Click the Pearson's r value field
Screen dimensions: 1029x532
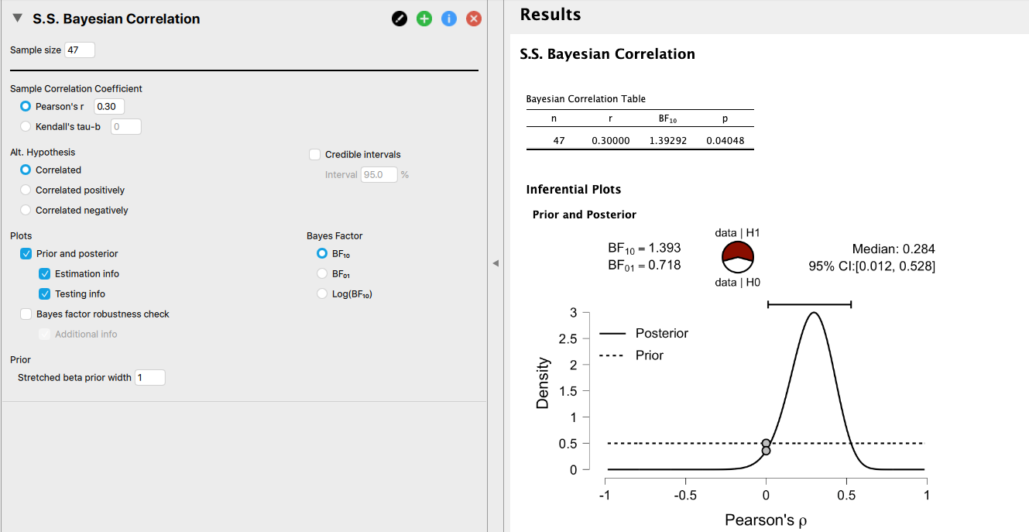(x=109, y=106)
